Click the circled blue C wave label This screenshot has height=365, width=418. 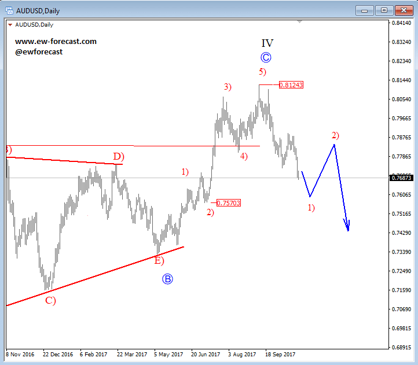tap(266, 57)
